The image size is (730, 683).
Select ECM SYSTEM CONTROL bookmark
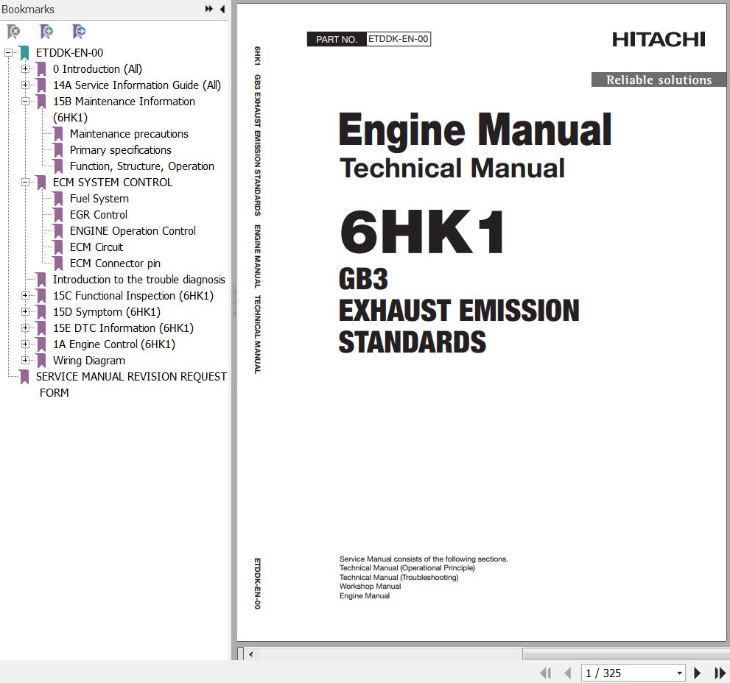(x=113, y=183)
